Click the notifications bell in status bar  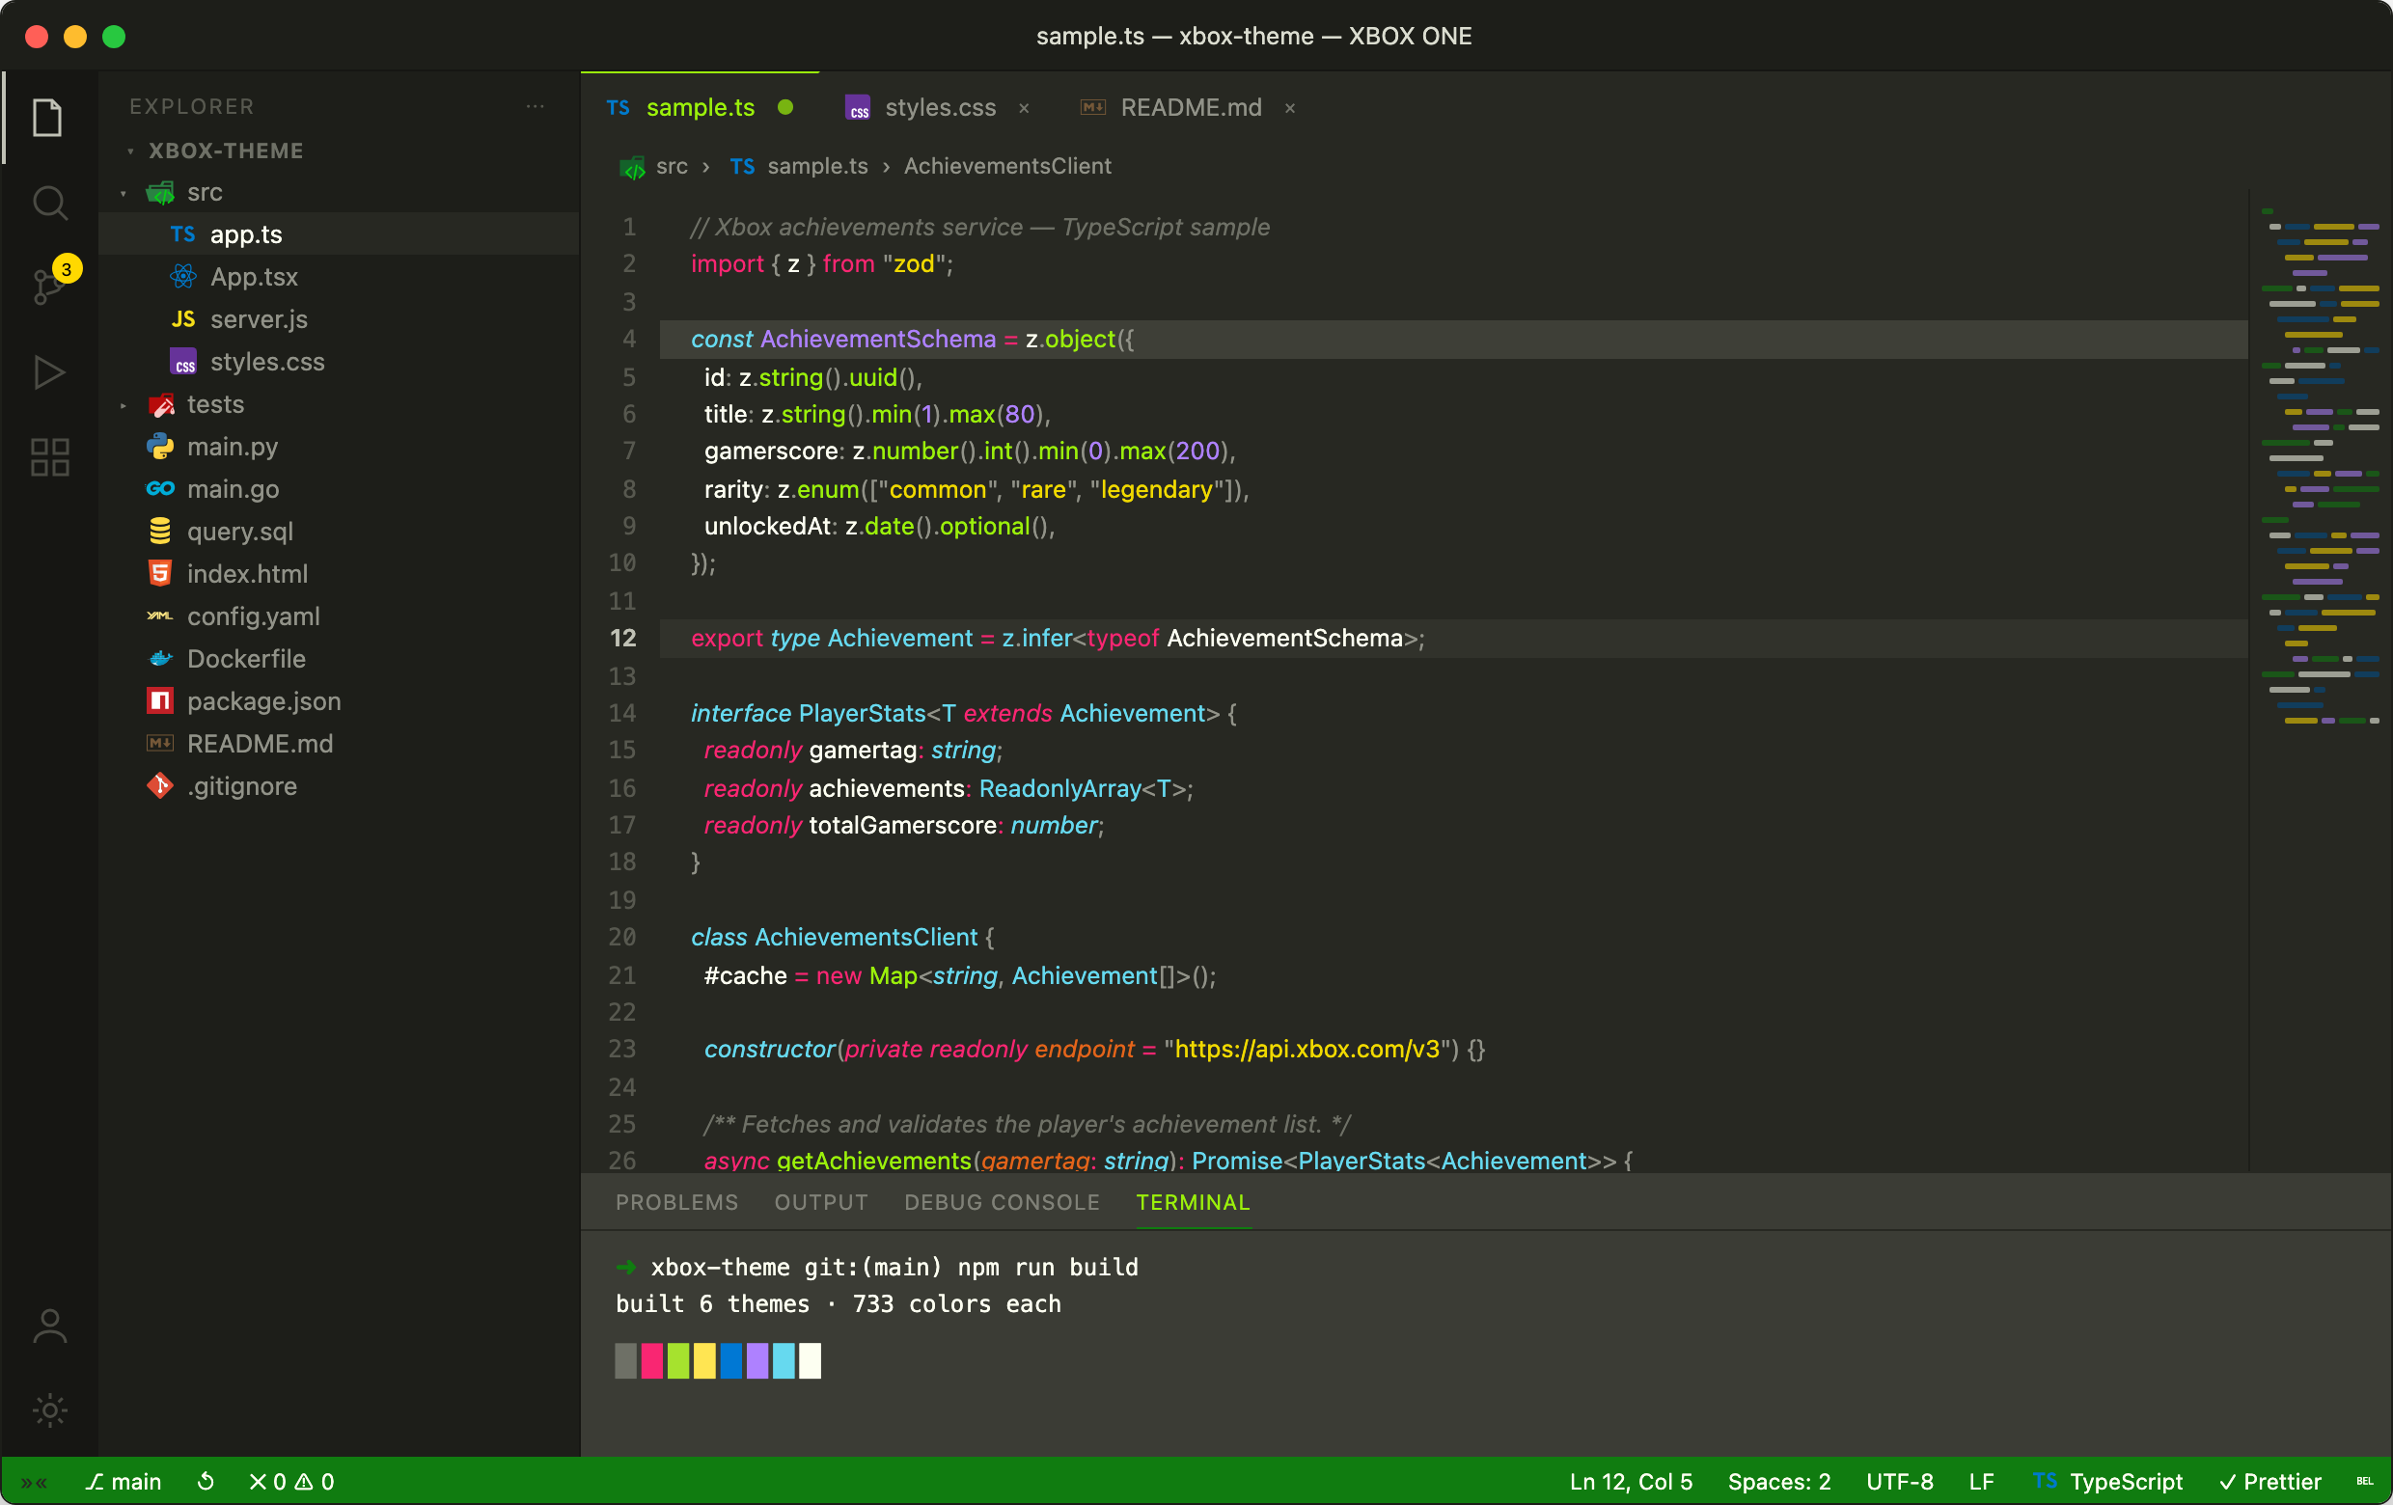pyautogui.click(x=2364, y=1481)
